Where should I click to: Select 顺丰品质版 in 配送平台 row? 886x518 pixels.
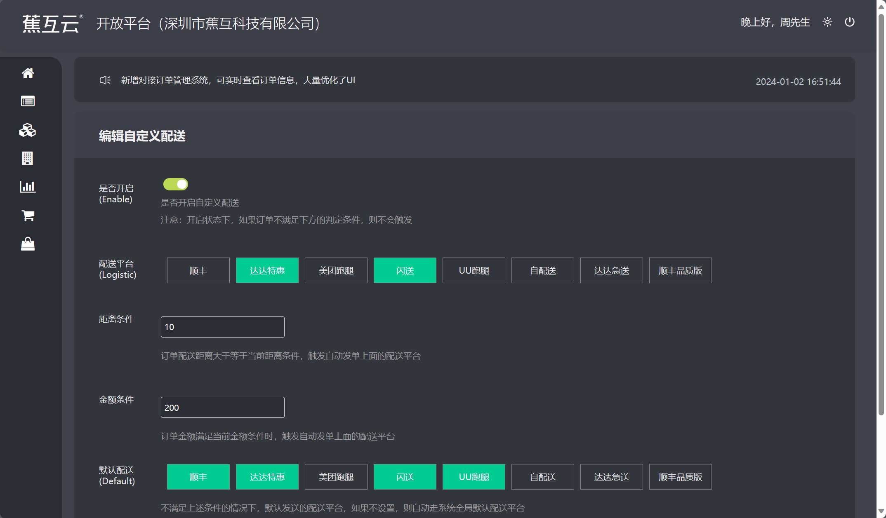(681, 270)
